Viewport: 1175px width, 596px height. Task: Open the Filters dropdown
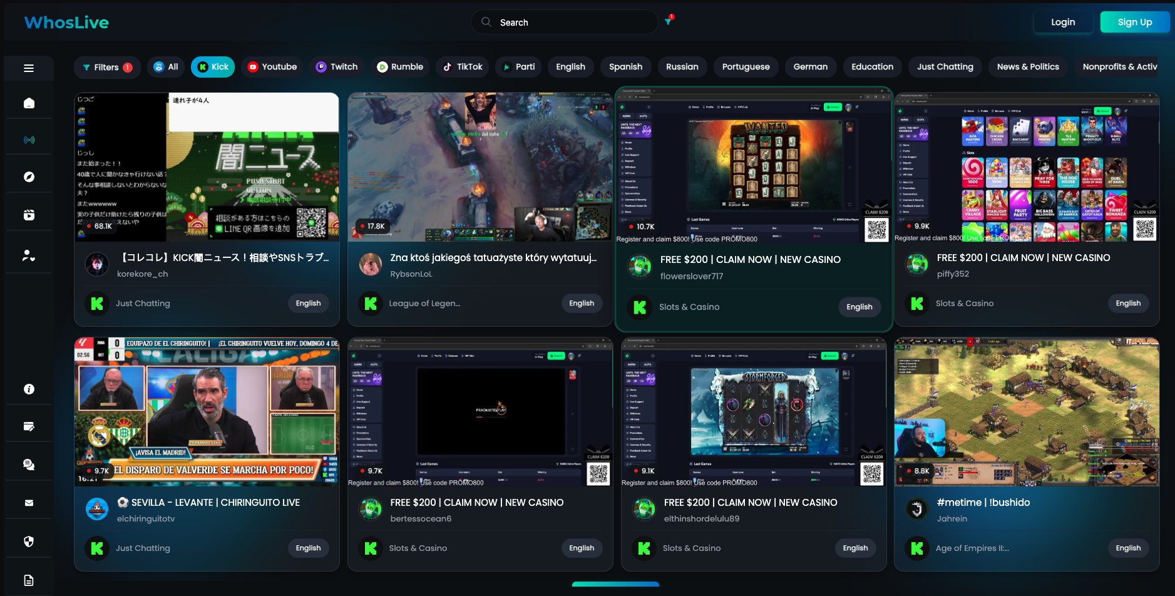tap(107, 67)
